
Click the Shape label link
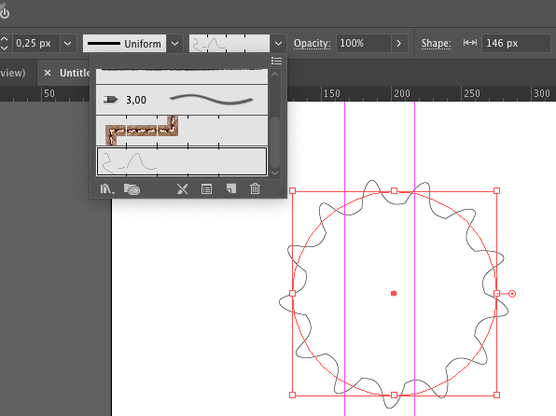coord(437,43)
